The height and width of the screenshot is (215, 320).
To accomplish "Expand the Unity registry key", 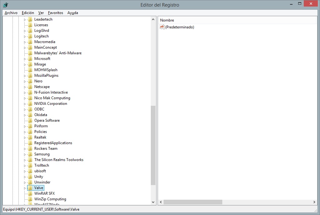I will pos(25,177).
